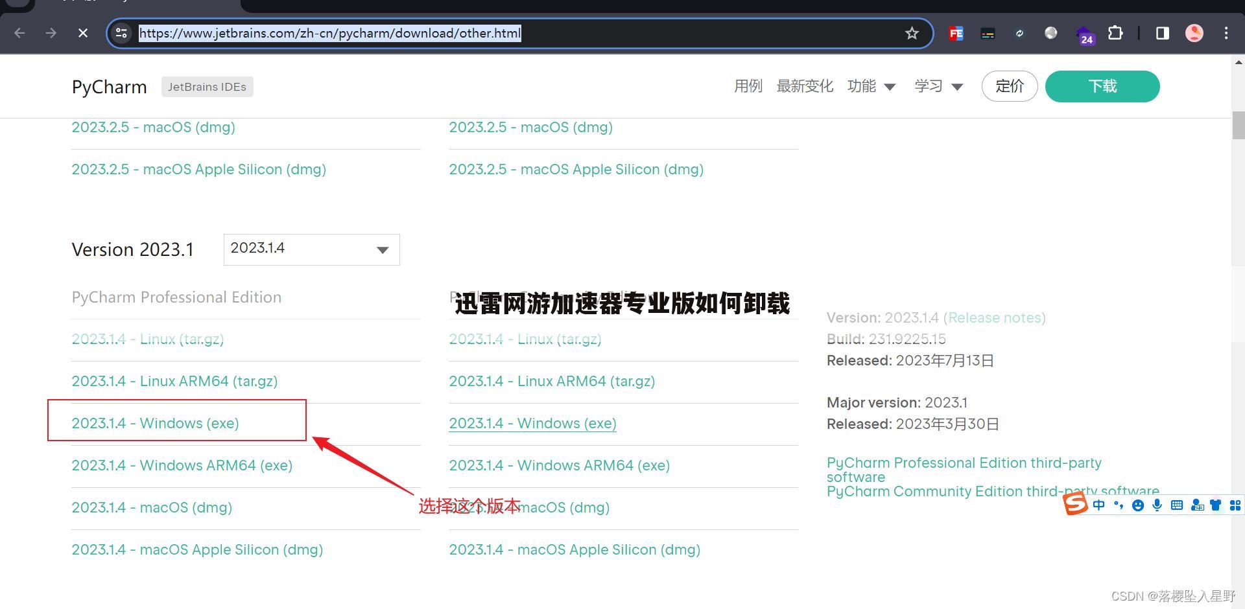Download Professional 2023.2.5 - macOS (dmg)

click(153, 127)
